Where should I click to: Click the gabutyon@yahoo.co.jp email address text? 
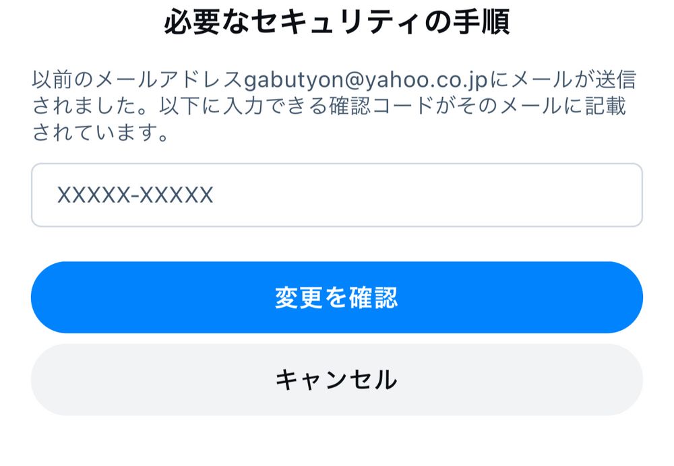click(x=366, y=80)
